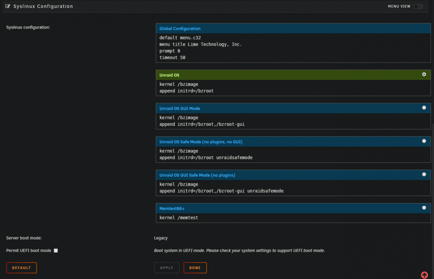Screen dimensions: 434x279
Task: Click the Syslinux Configuration page title
Action: click(43, 7)
